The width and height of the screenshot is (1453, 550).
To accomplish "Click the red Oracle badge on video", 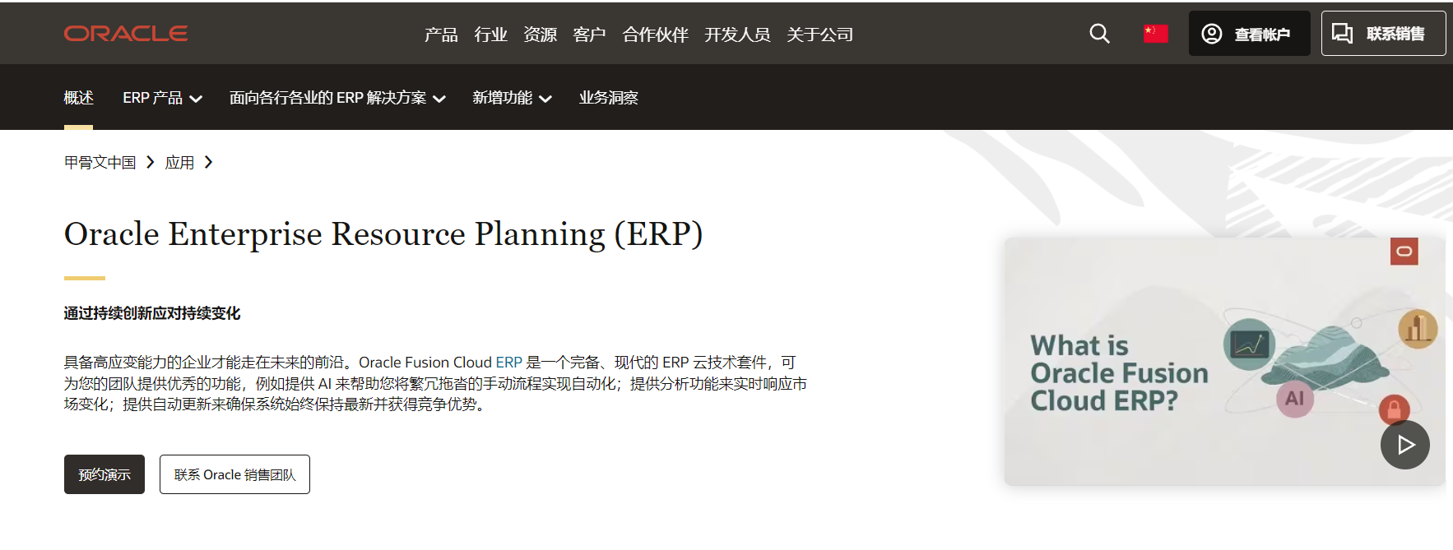I will tap(1404, 252).
